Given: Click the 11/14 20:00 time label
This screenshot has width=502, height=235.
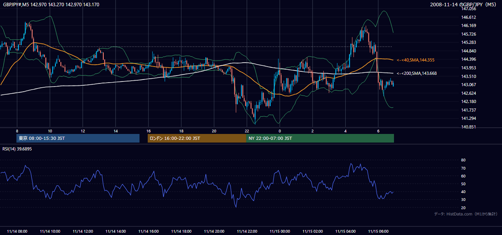Looking at the screenshot, I should pos(214,231).
